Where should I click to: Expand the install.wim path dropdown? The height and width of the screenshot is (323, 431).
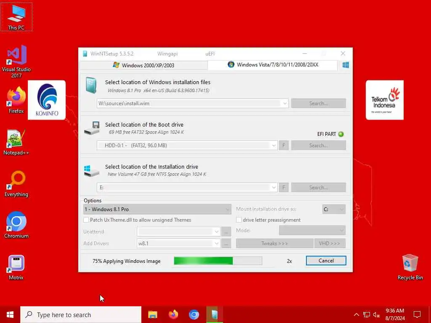point(285,103)
